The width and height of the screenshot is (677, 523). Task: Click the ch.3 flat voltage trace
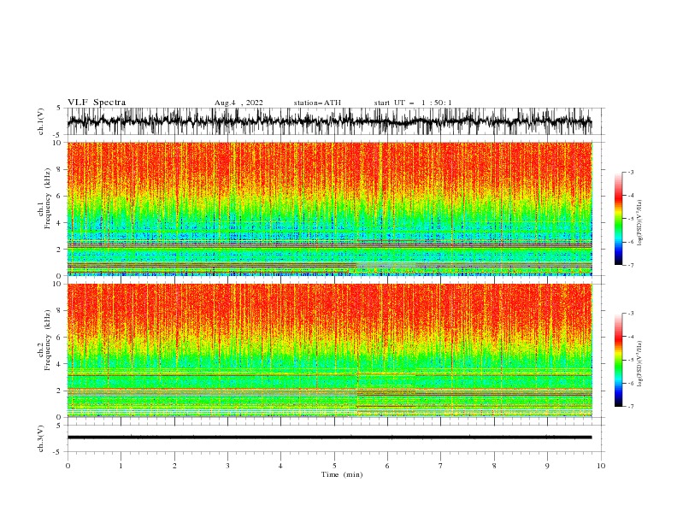[x=329, y=438]
